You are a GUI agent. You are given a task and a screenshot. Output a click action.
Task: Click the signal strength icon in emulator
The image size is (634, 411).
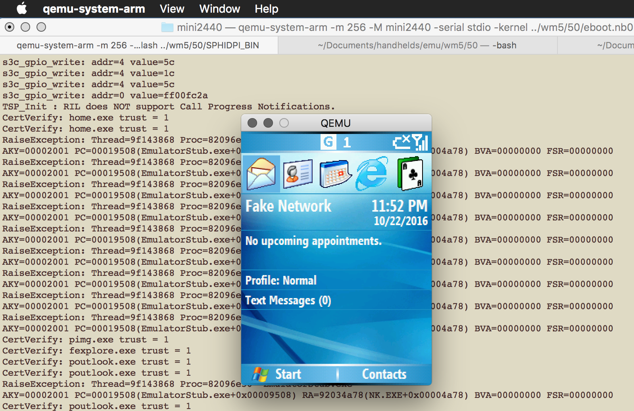point(420,142)
